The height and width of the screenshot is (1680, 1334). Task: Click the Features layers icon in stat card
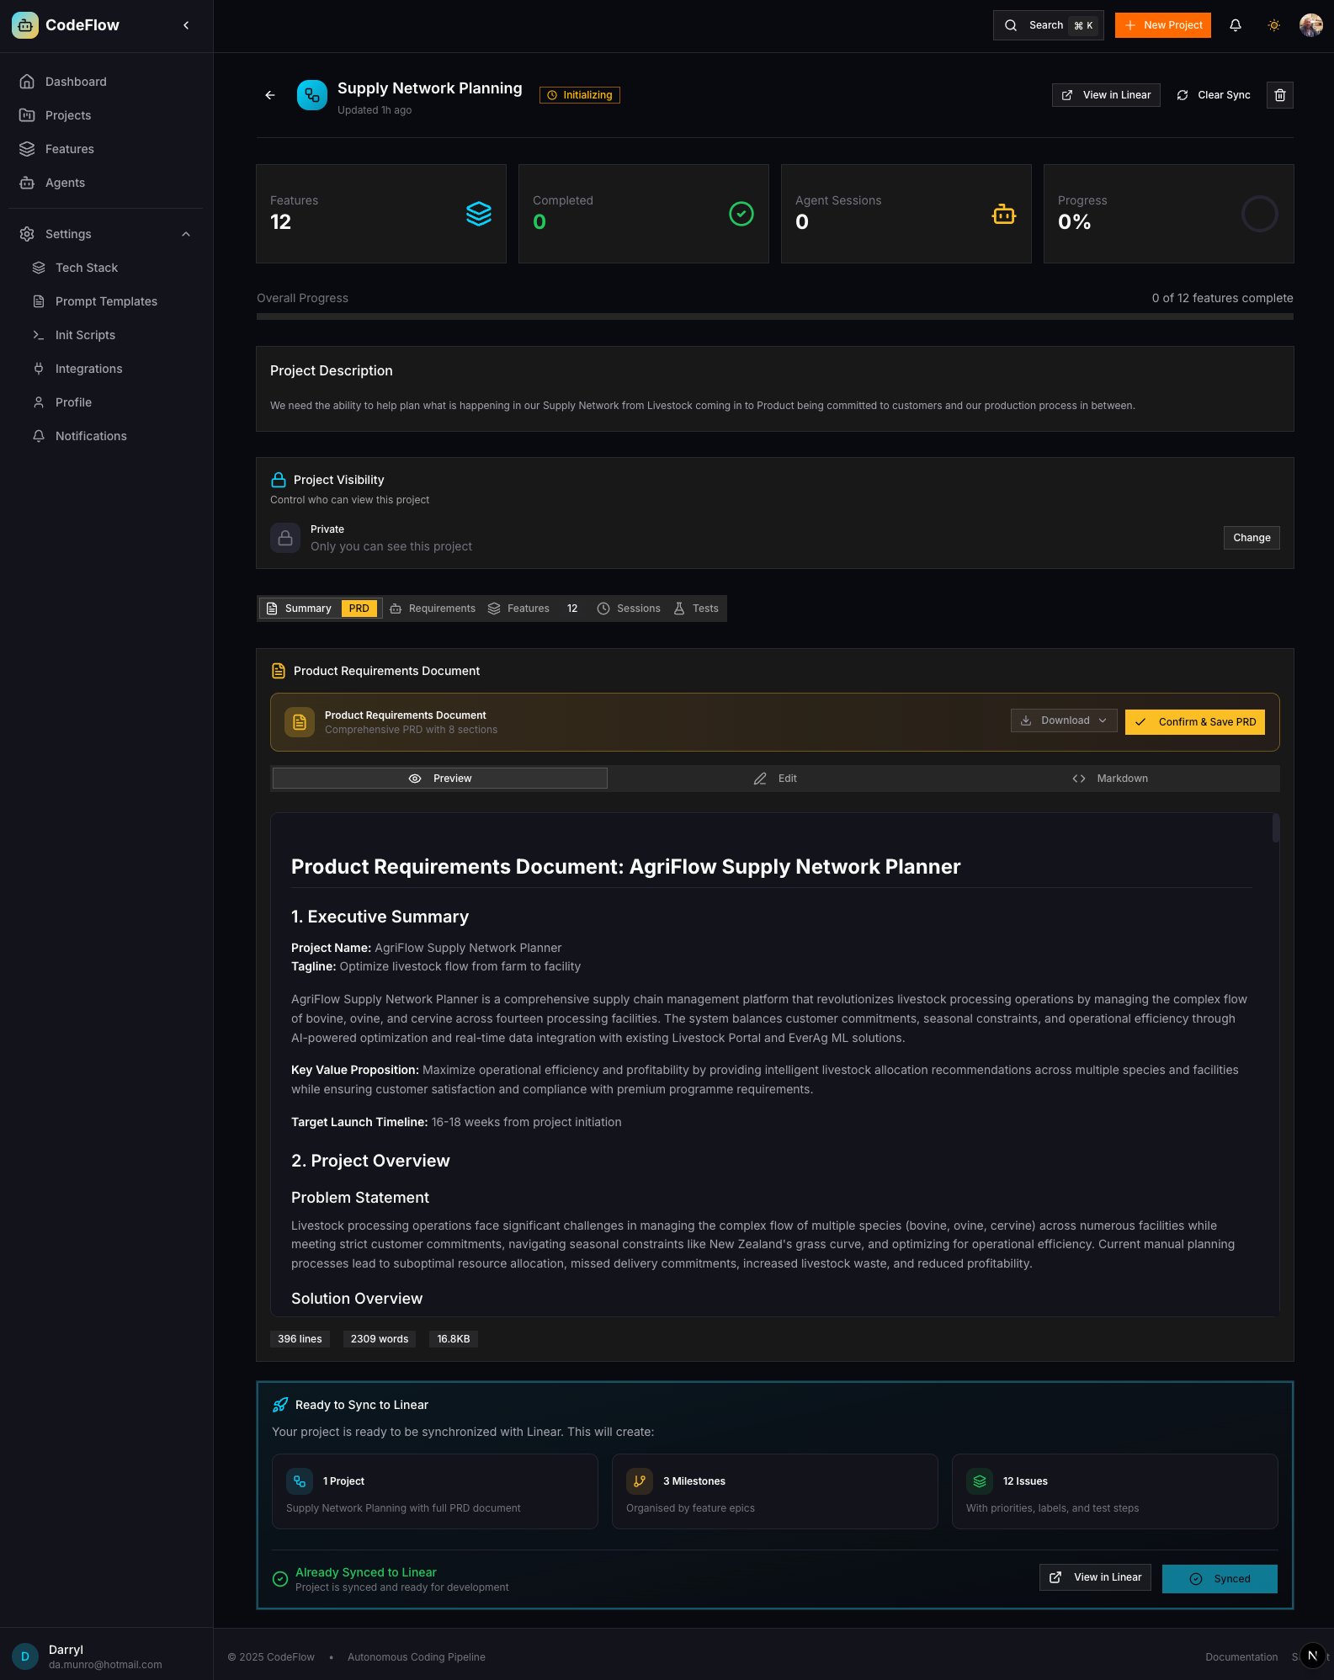[479, 214]
